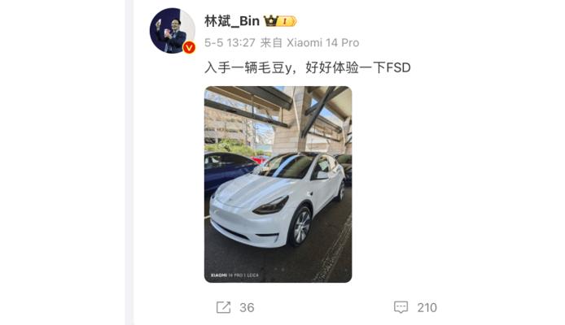Click the level I membership badge

pyautogui.click(x=287, y=21)
